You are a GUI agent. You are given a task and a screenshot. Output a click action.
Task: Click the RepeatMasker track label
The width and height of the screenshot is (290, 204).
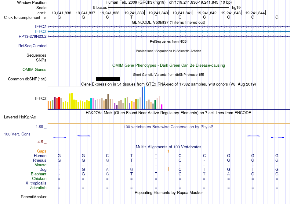point(34,197)
